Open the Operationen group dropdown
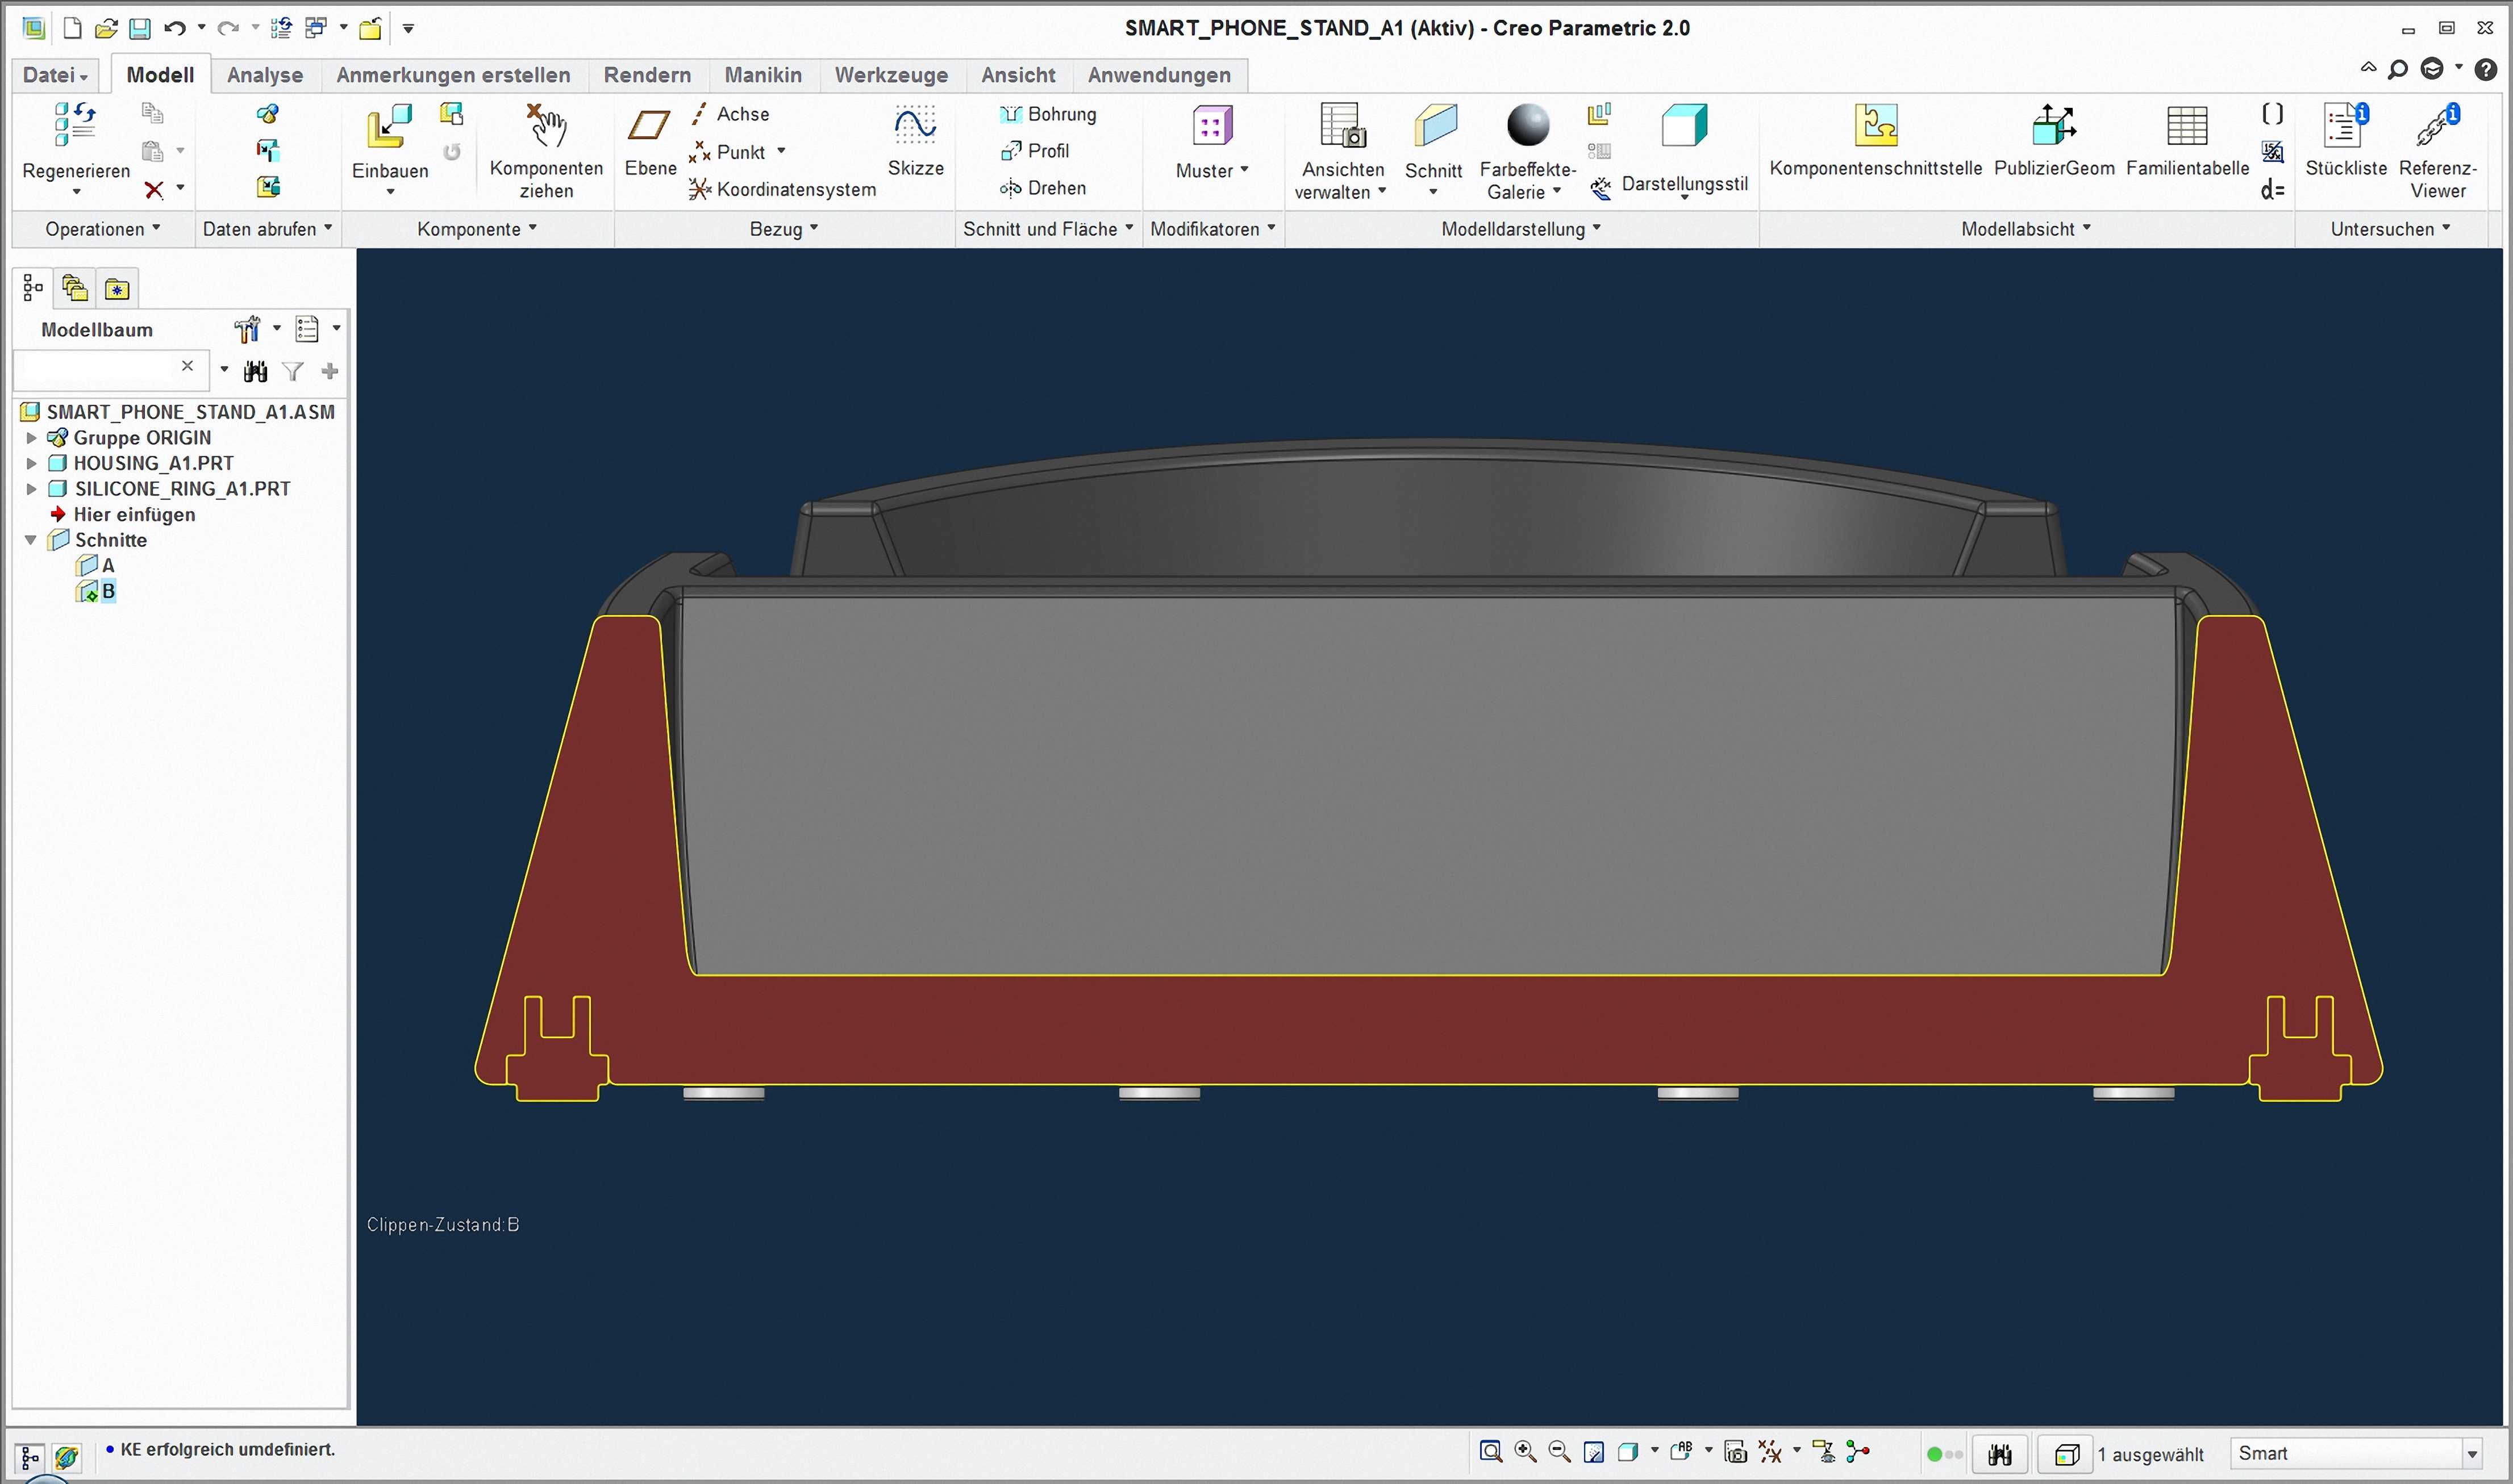 click(x=102, y=229)
